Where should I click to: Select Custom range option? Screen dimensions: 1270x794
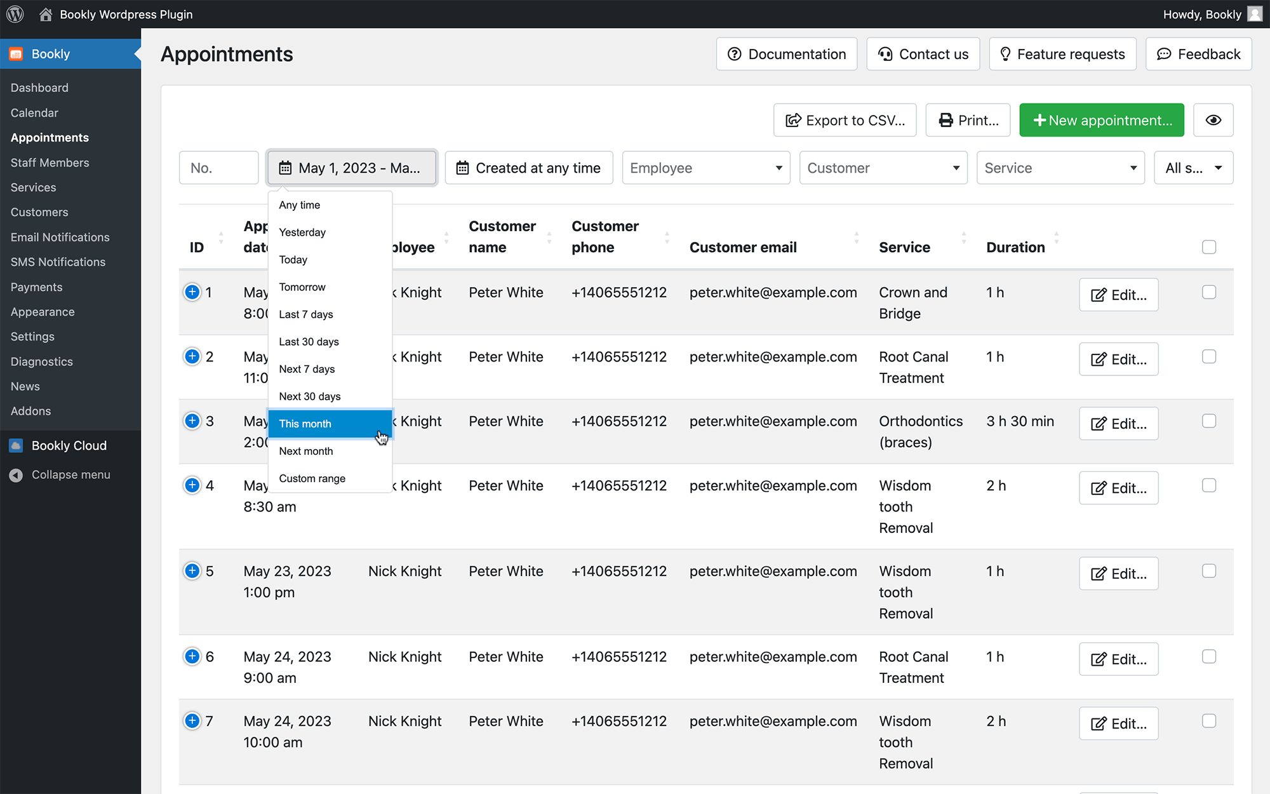[x=330, y=478]
